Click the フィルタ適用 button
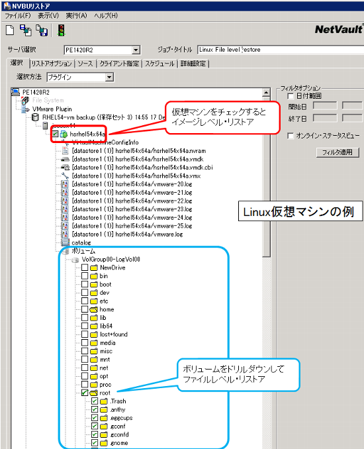Image resolution: width=364 pixels, height=449 pixels. 338,152
